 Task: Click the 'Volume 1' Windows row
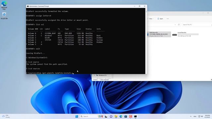64,36
